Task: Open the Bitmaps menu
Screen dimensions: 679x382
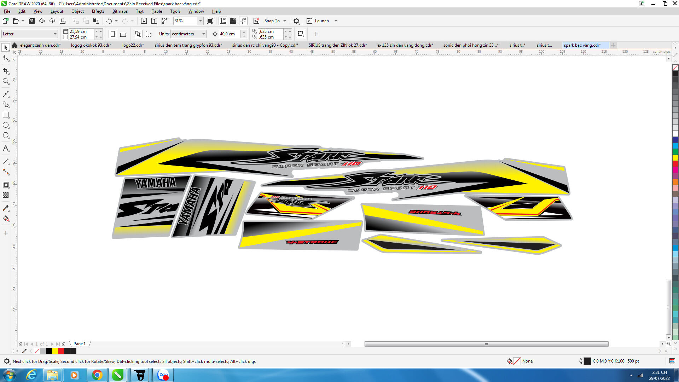Action: tap(120, 11)
